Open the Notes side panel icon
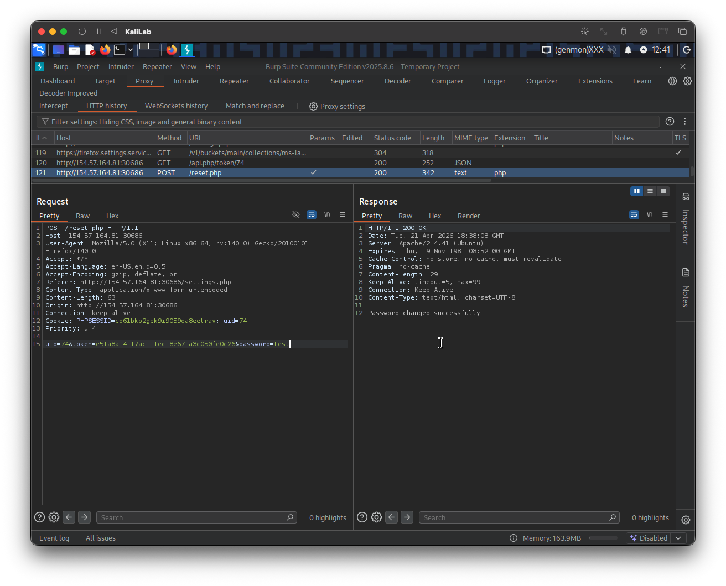Screen dimensions: 726x586 [x=686, y=272]
